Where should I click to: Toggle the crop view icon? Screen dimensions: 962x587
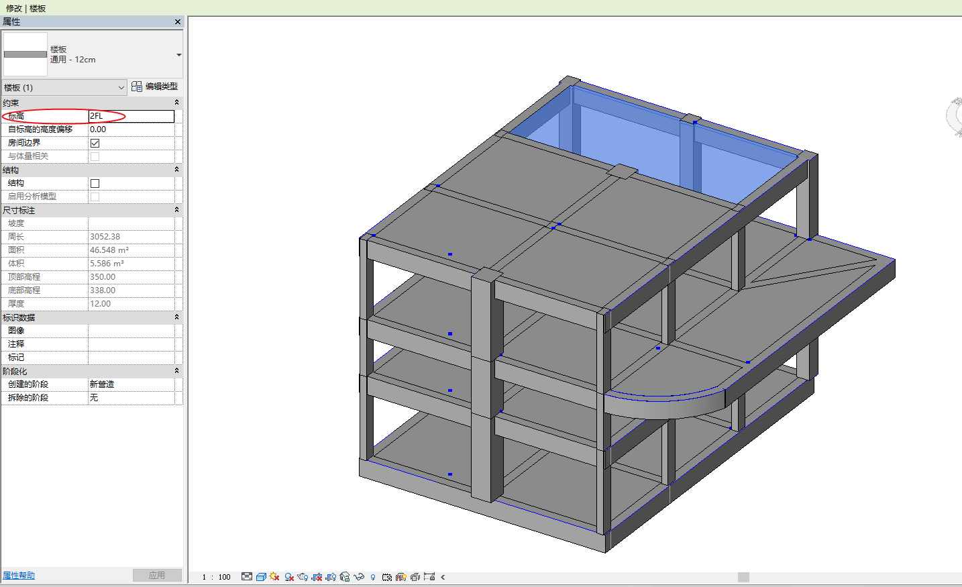click(x=317, y=577)
